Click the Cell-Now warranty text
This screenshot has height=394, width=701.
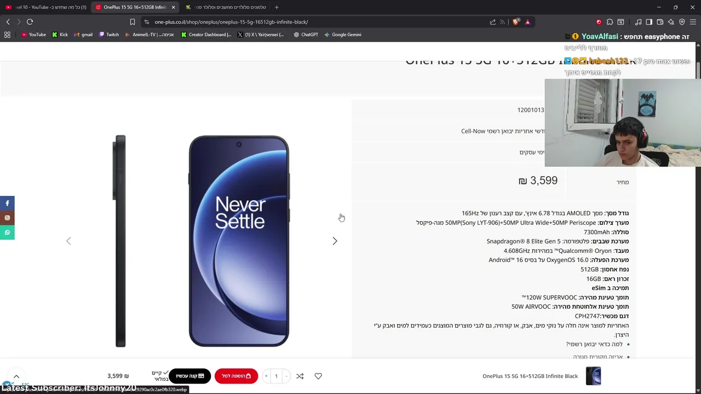coord(503,131)
